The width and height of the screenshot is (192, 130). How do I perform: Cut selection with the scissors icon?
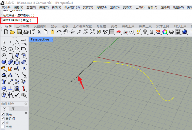coord(39,32)
